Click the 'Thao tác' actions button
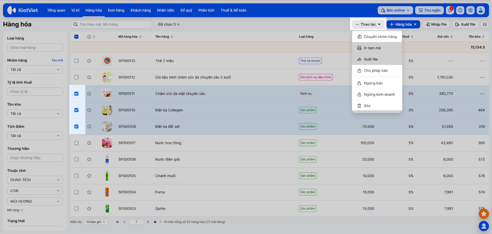492x234 pixels. (x=368, y=24)
